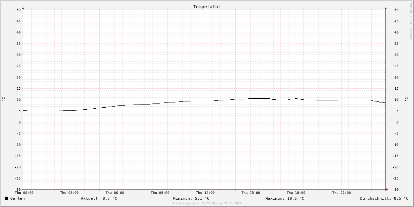
Task: Click the "50" label on the left axis
Action: [19, 10]
